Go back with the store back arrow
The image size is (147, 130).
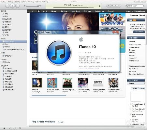[x=29, y=11]
